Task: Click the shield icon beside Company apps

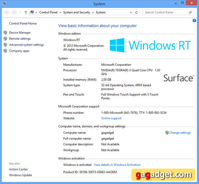Action: [5, 51]
